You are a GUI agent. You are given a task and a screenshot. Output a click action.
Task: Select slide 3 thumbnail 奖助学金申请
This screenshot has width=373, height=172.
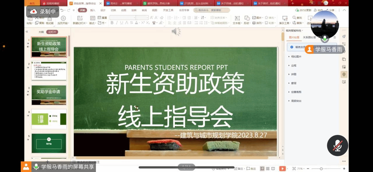[x=49, y=95]
